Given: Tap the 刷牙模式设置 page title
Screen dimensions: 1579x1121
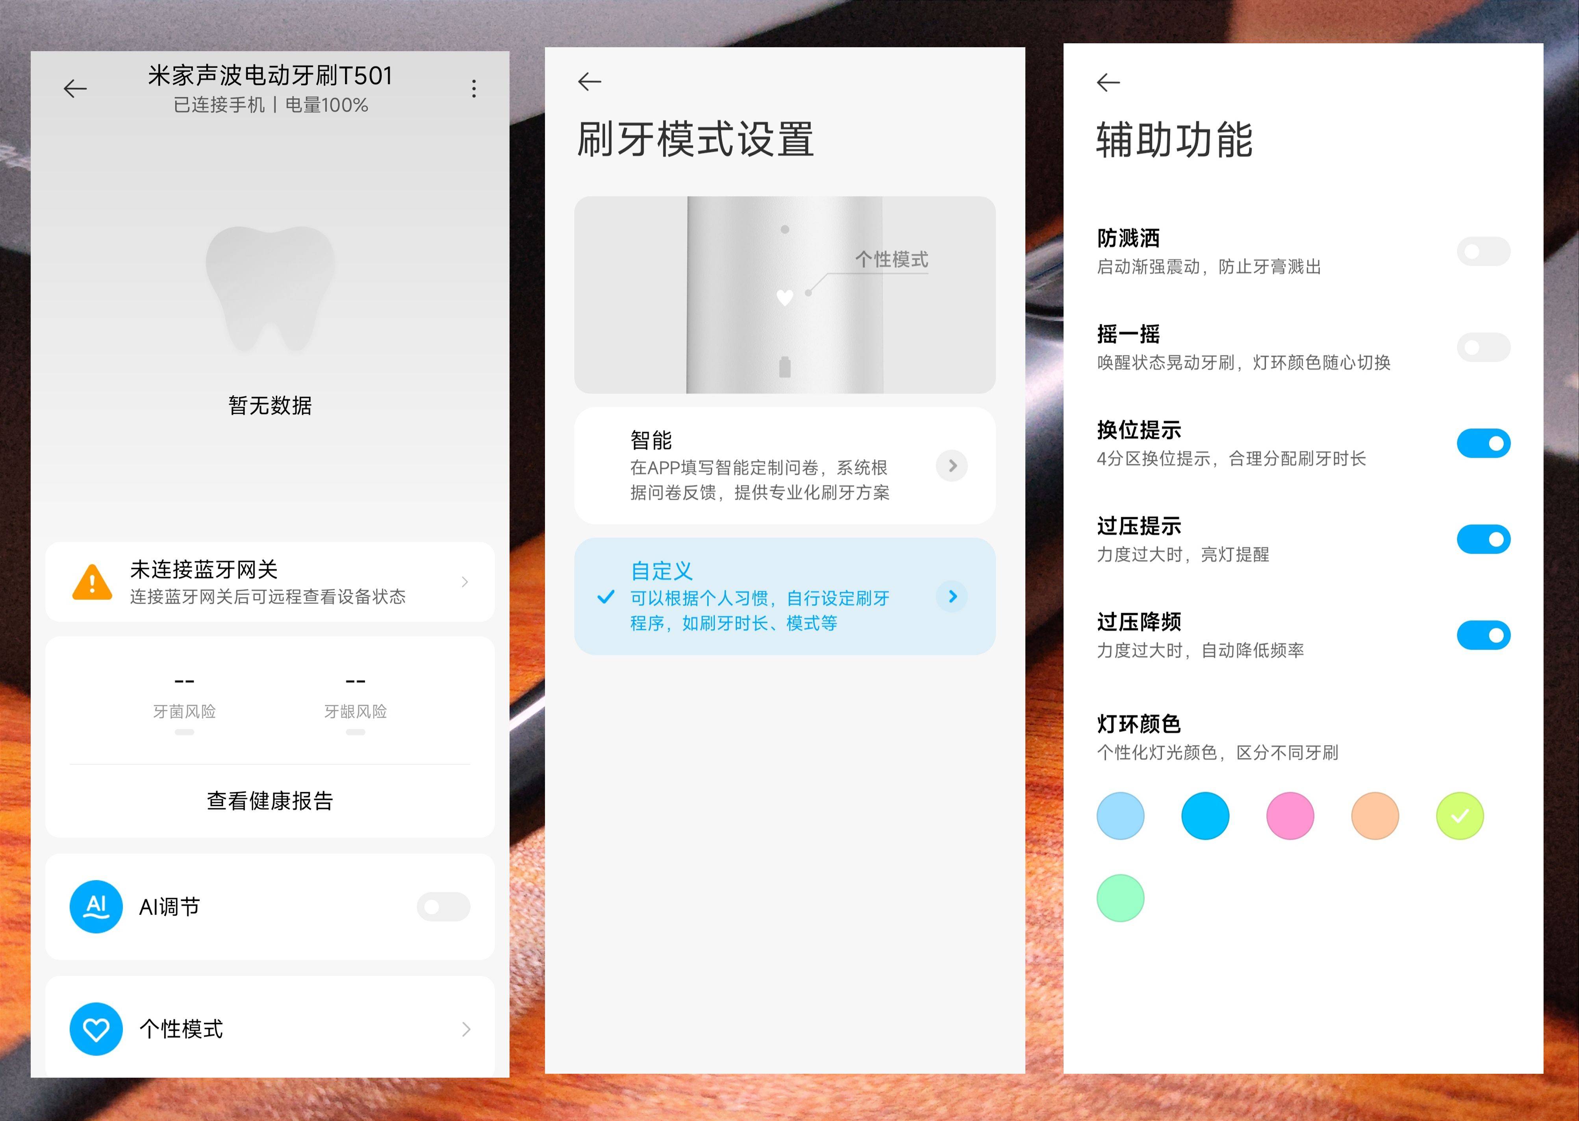Looking at the screenshot, I should click(x=695, y=139).
